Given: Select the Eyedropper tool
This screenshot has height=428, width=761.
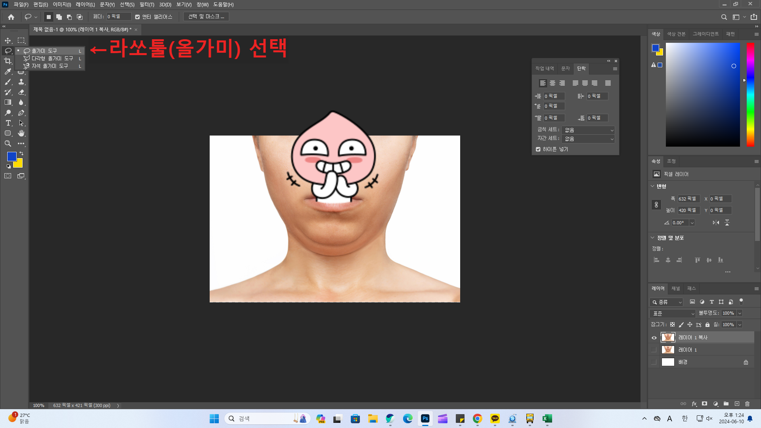Looking at the screenshot, I should pos(8,71).
